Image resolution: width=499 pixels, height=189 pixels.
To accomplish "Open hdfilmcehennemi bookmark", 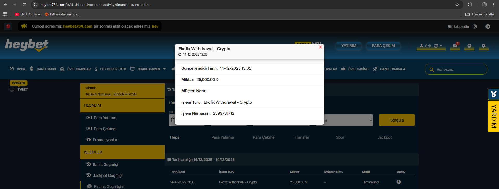I will pos(62,14).
